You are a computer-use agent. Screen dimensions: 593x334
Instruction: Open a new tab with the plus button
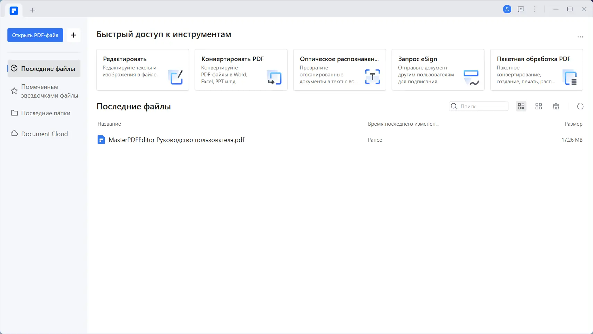click(x=32, y=10)
